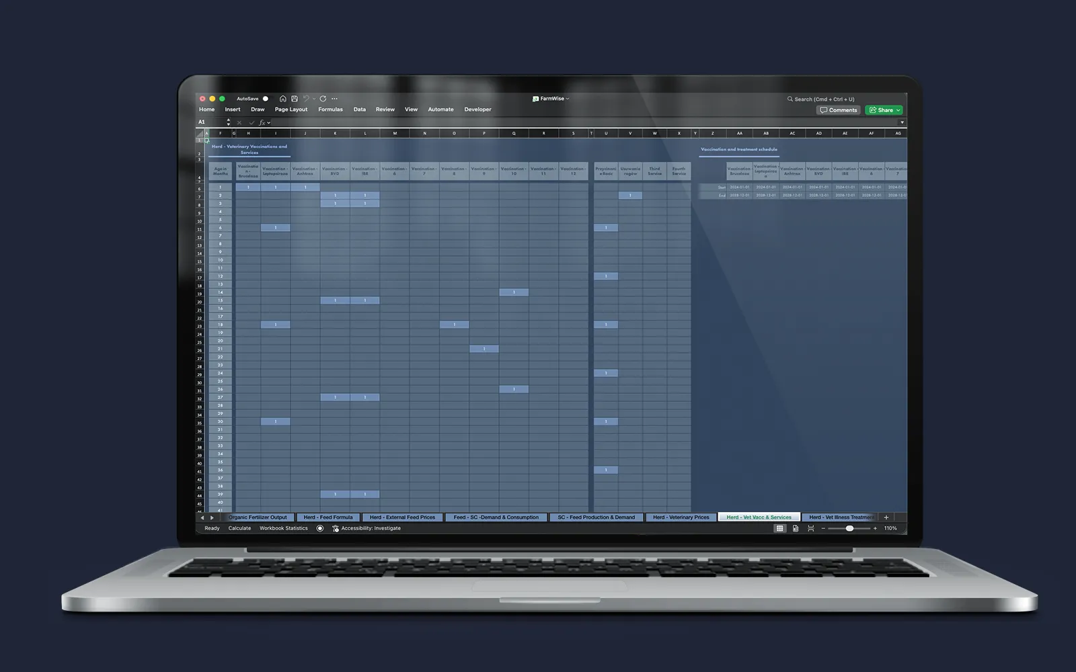
Task: Open the Review ribbon tab
Action: point(385,110)
